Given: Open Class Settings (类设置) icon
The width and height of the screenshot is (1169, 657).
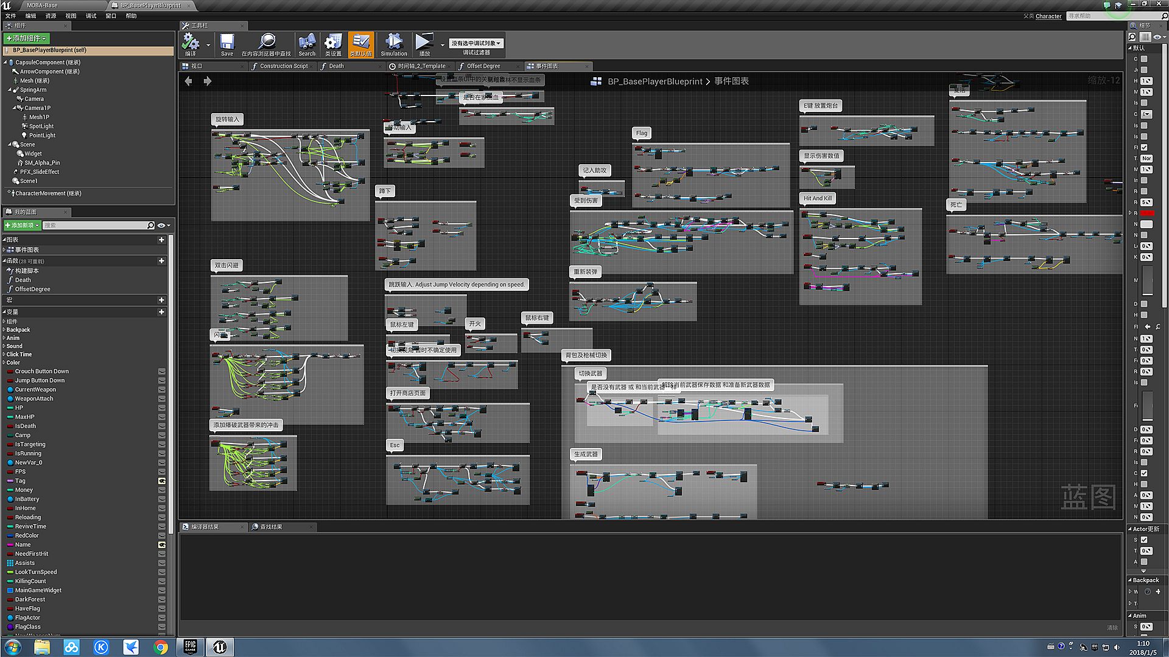Looking at the screenshot, I should coord(333,43).
